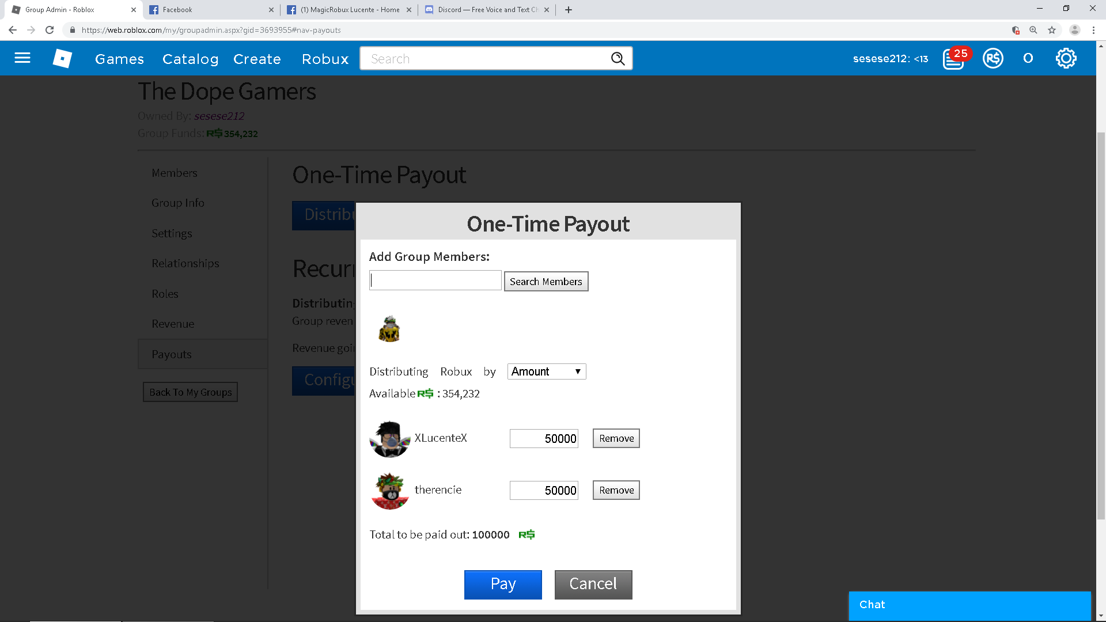
Task: Edit the therencie payout amount field
Action: (544, 491)
